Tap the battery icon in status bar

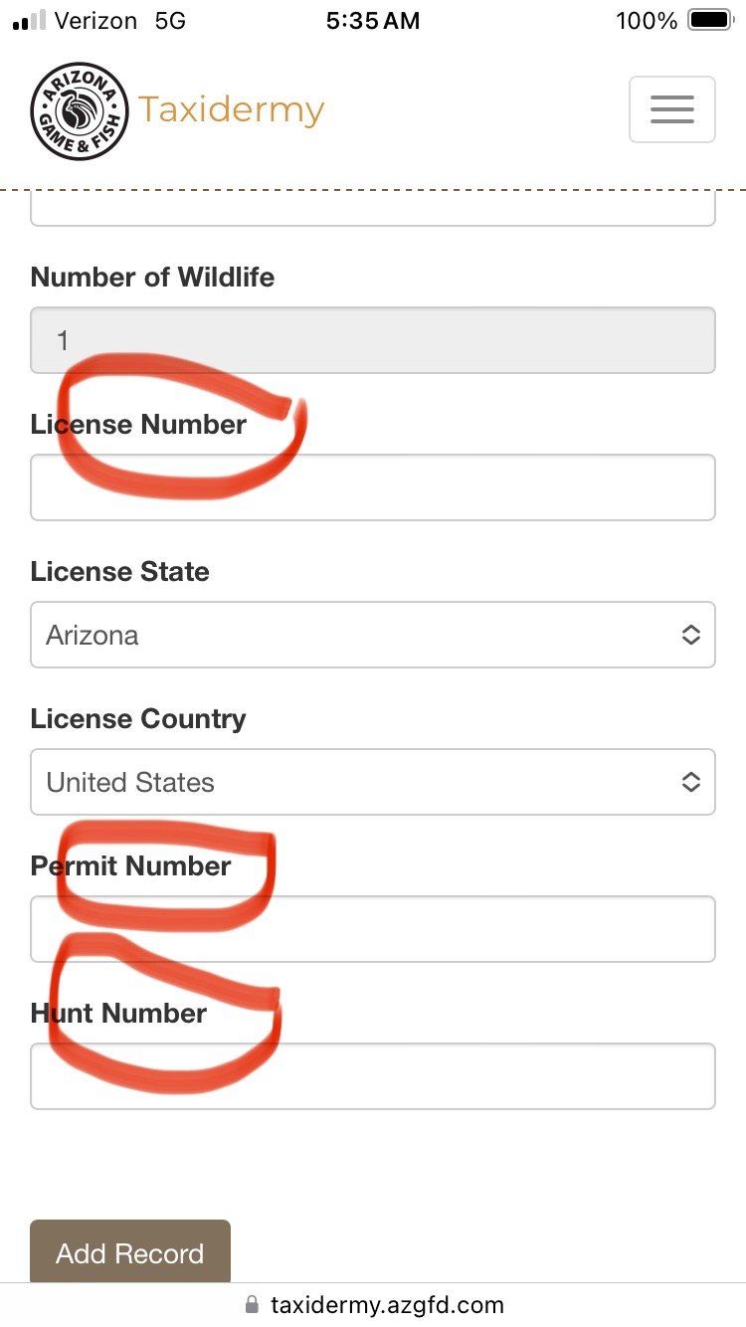click(710, 21)
